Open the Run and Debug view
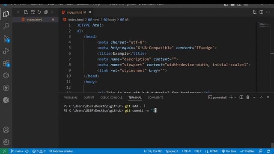The image size is (274, 154). (6, 51)
